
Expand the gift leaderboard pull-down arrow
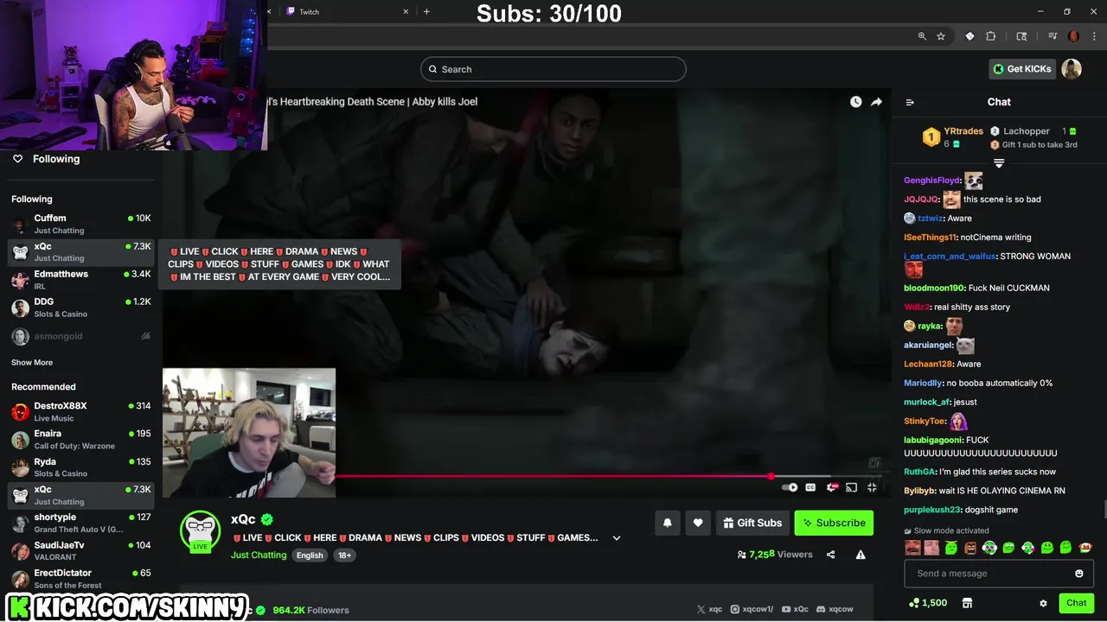click(x=999, y=163)
